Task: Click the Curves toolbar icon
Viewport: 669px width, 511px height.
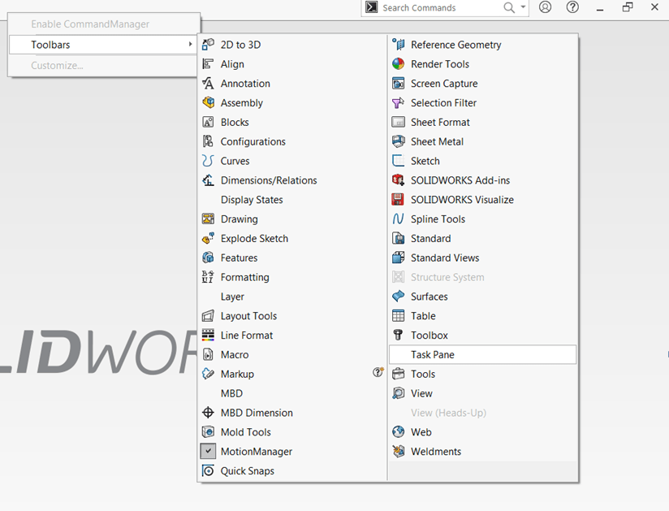Action: coord(208,161)
